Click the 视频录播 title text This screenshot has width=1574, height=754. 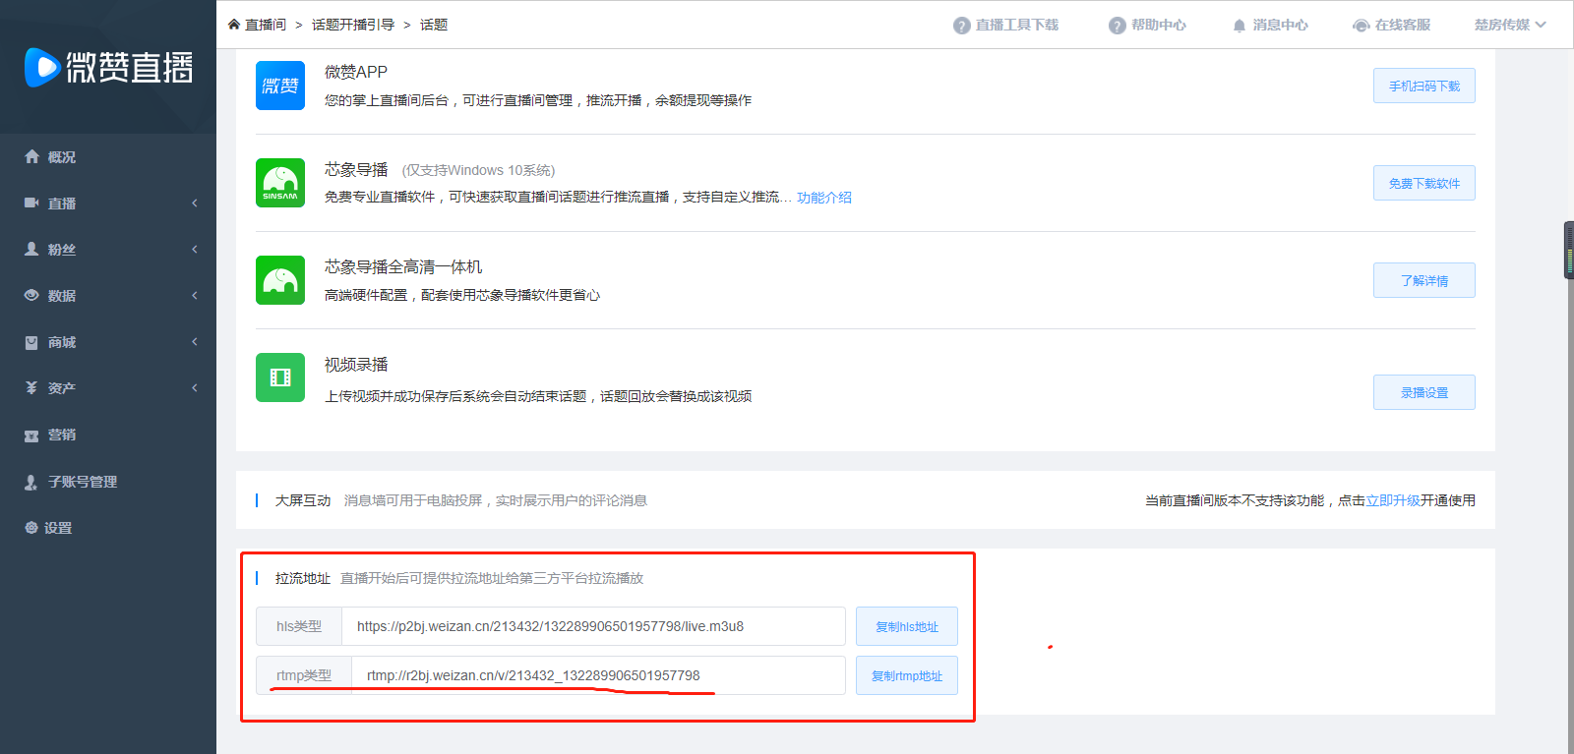(x=356, y=365)
